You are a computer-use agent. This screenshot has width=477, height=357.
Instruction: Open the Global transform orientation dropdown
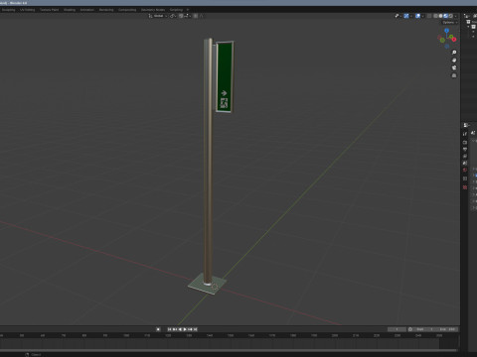pos(158,16)
